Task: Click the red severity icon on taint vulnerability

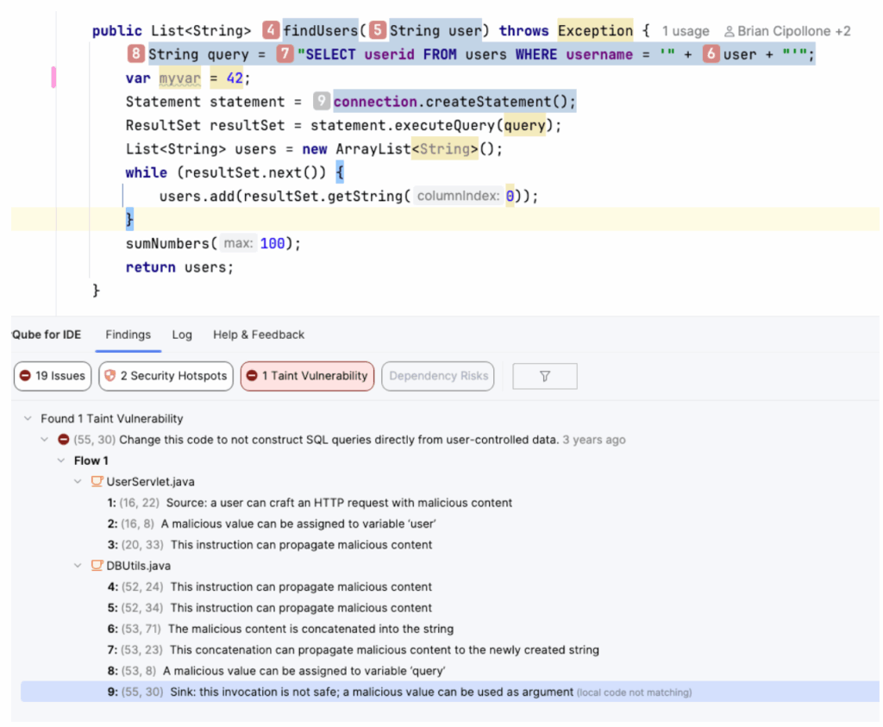Action: [63, 440]
